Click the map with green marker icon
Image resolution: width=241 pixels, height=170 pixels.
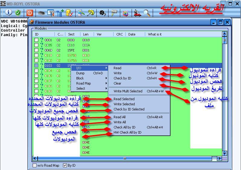(x=81, y=13)
